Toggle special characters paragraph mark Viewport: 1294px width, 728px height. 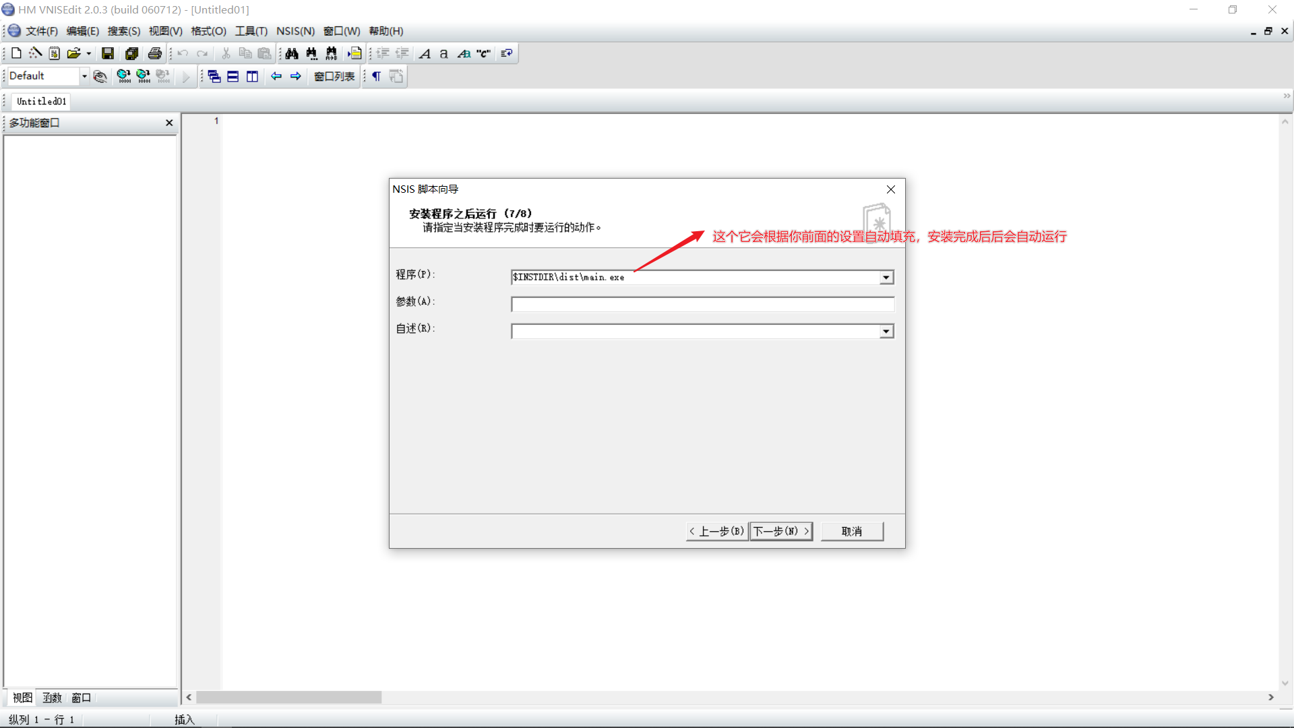[377, 76]
